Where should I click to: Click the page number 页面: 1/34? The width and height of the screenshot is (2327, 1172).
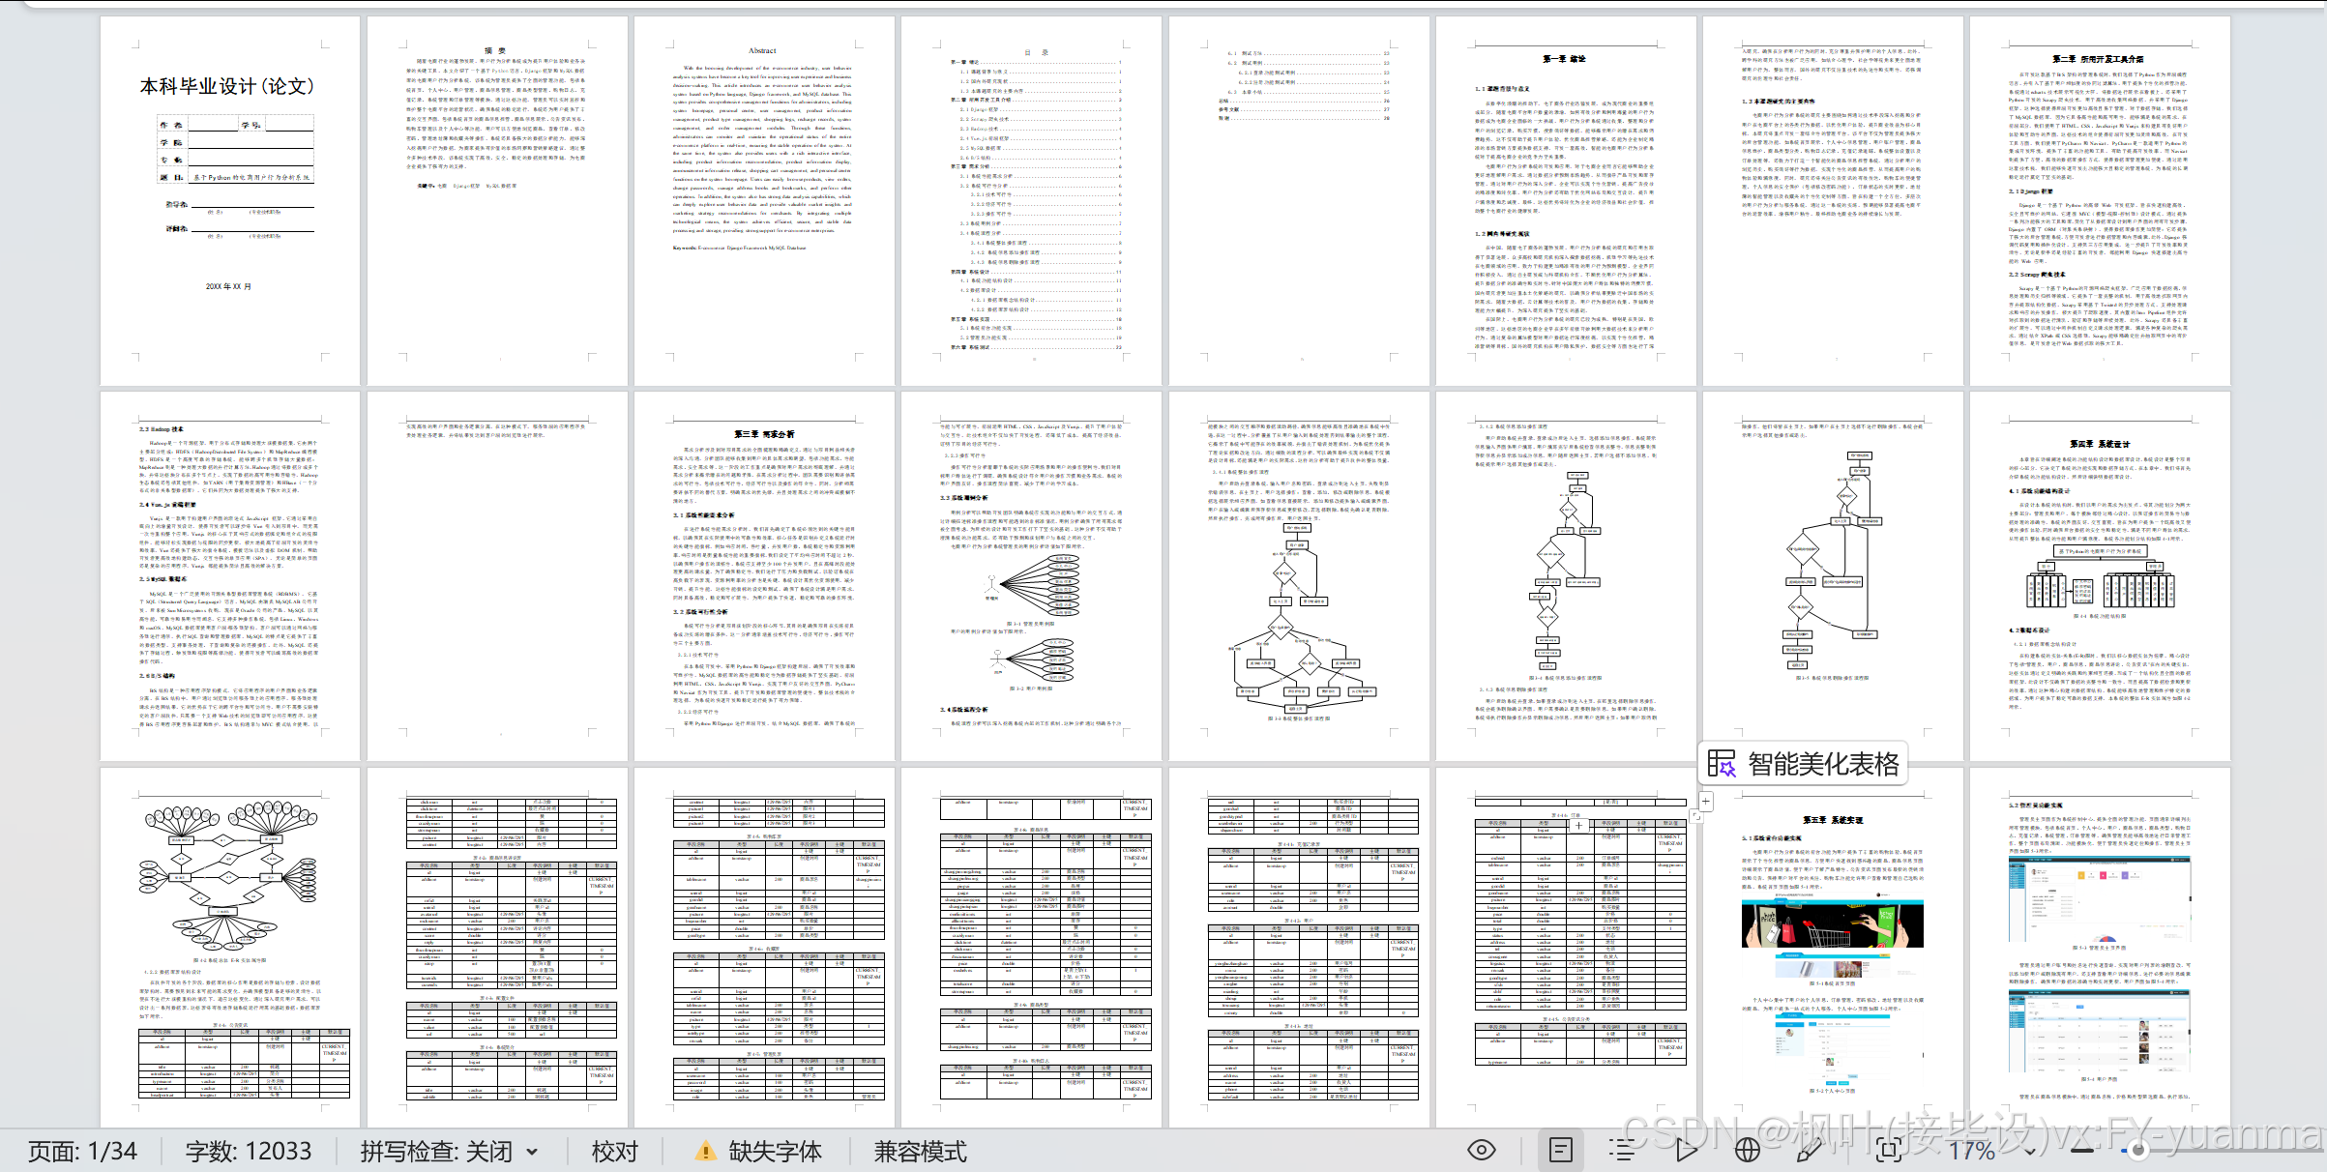(82, 1151)
